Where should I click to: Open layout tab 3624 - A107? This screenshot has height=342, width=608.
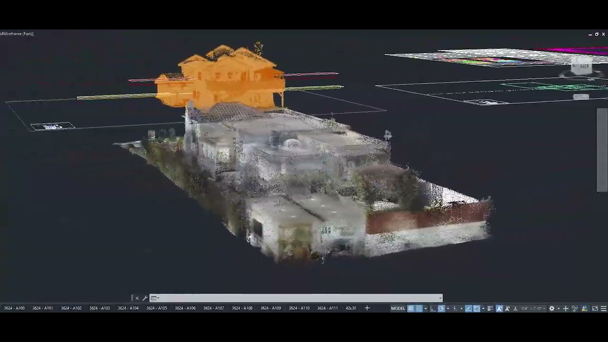coord(214,308)
